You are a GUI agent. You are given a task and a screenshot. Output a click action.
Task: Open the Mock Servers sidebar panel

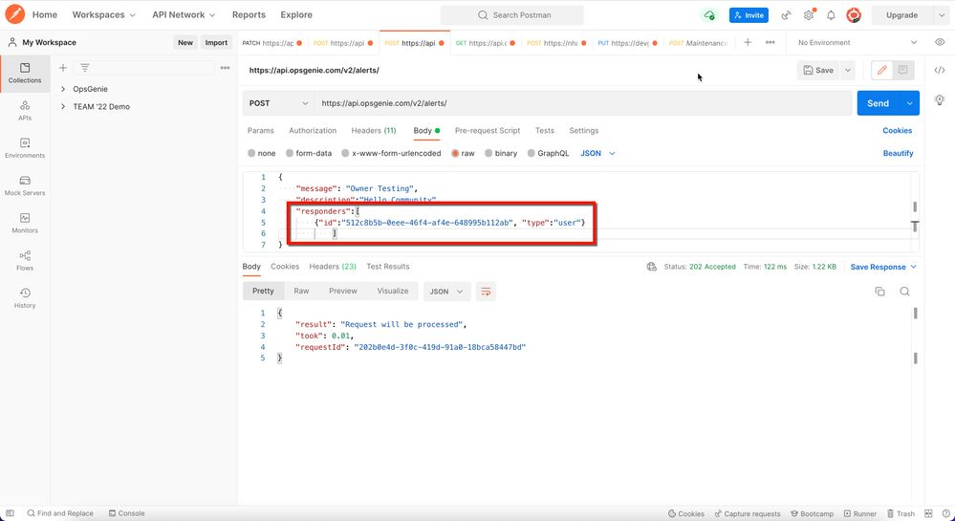coord(25,185)
